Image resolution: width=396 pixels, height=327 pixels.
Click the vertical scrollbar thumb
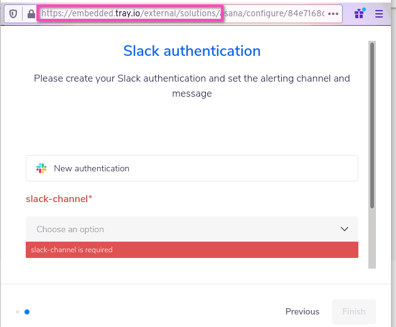coord(372,126)
